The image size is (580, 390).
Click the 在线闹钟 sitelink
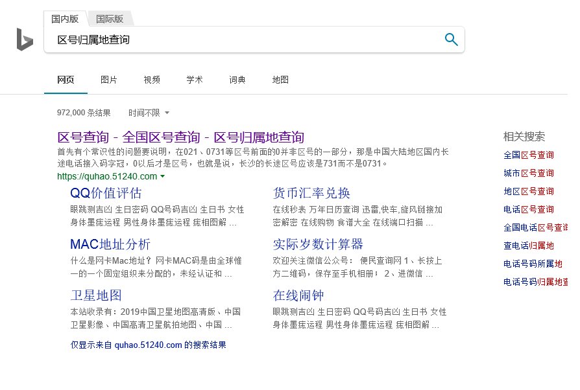tap(298, 295)
